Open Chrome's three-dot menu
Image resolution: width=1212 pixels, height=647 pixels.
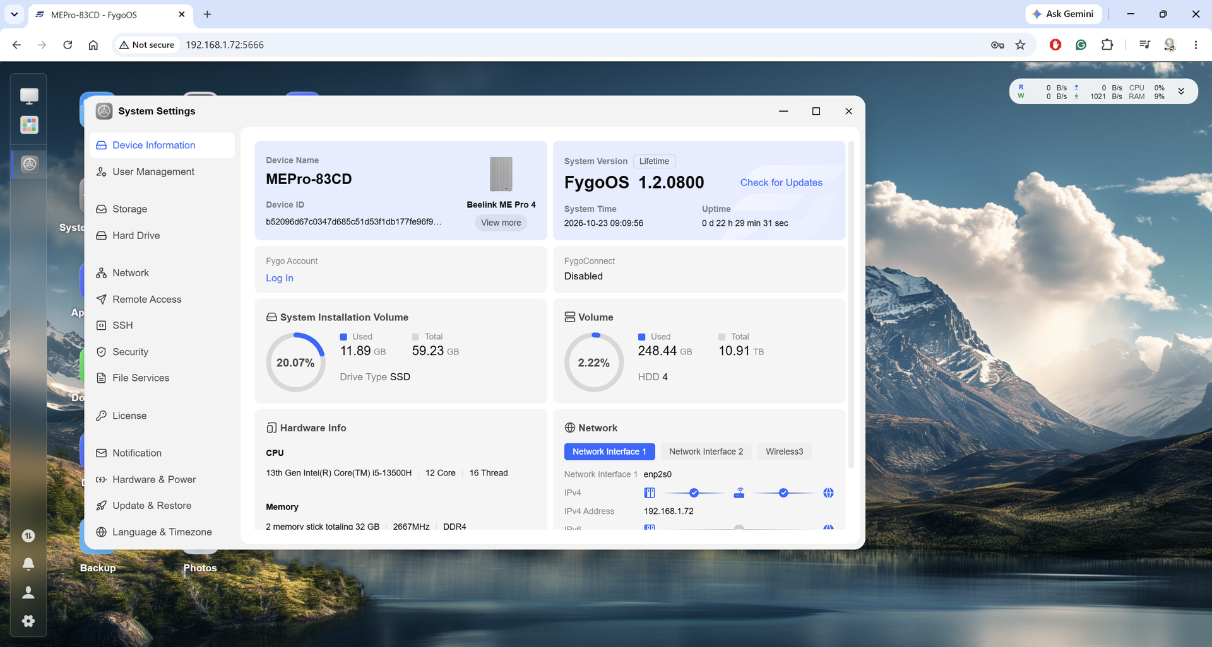coord(1196,45)
